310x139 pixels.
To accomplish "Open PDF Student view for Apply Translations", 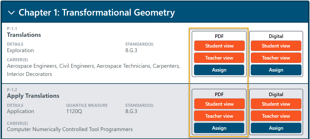I will (219, 104).
